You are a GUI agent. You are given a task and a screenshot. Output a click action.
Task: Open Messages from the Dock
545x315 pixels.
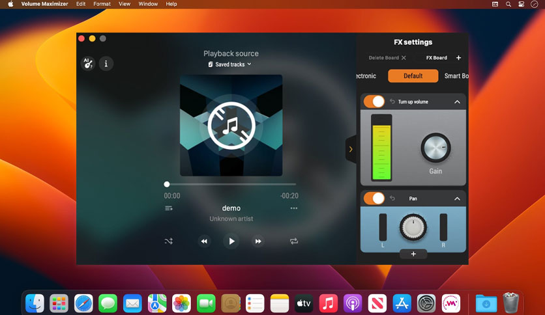[x=108, y=303]
